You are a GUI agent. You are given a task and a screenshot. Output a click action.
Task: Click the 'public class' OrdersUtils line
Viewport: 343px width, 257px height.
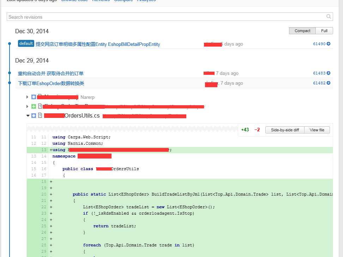(101, 169)
